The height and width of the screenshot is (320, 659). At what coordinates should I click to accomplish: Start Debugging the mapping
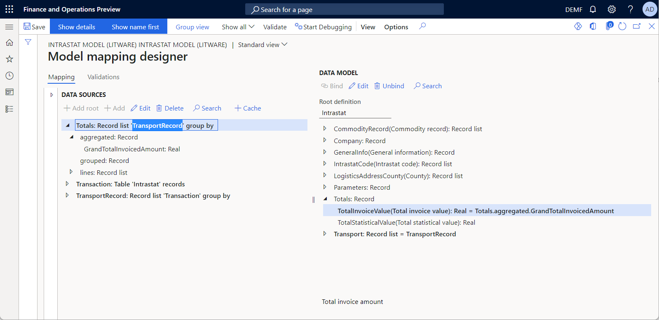click(x=324, y=27)
